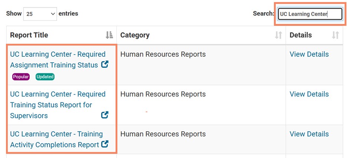The image size is (347, 158).
Task: Sort table by Details column
Action: [336, 35]
